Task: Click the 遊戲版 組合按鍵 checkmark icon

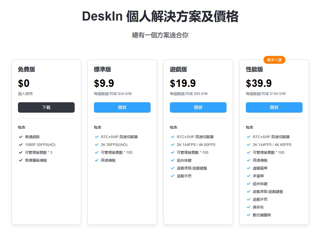Action: point(173,160)
